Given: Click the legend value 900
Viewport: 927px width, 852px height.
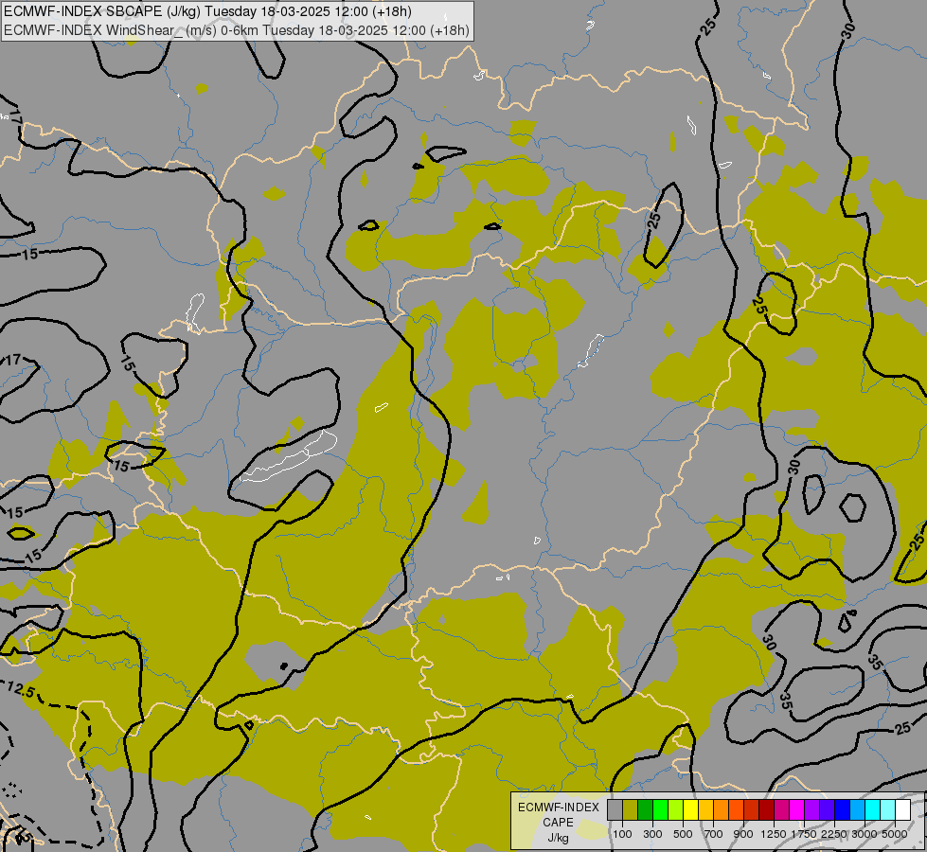Looking at the screenshot, I should [743, 834].
